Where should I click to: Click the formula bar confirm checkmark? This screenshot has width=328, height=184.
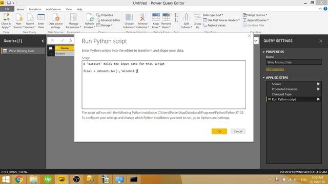coord(62,40)
